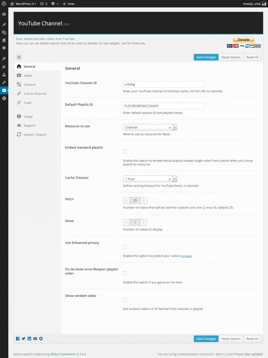
Task: Follow the privacy link
Action: point(187,256)
